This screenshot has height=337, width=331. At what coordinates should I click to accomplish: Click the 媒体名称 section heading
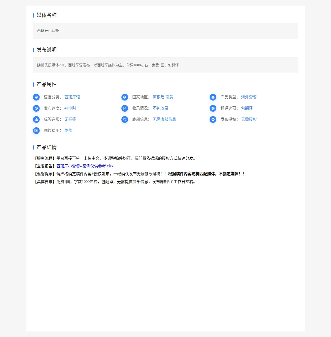tap(47, 15)
